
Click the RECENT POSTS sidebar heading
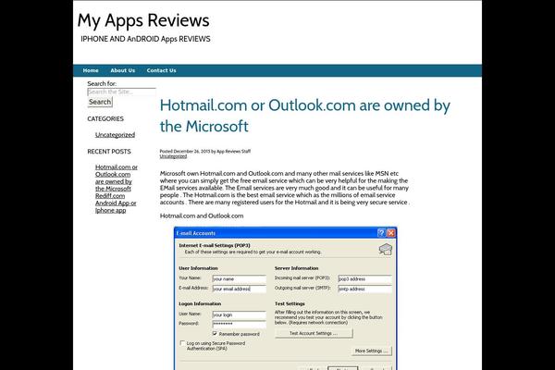[x=109, y=152]
